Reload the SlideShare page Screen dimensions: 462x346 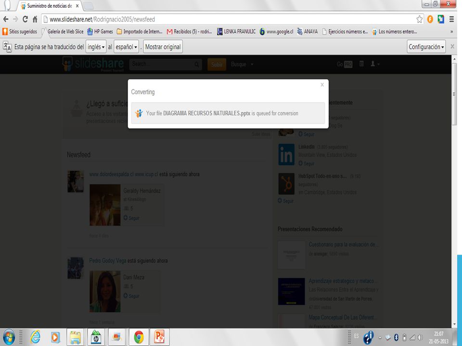tap(26, 19)
